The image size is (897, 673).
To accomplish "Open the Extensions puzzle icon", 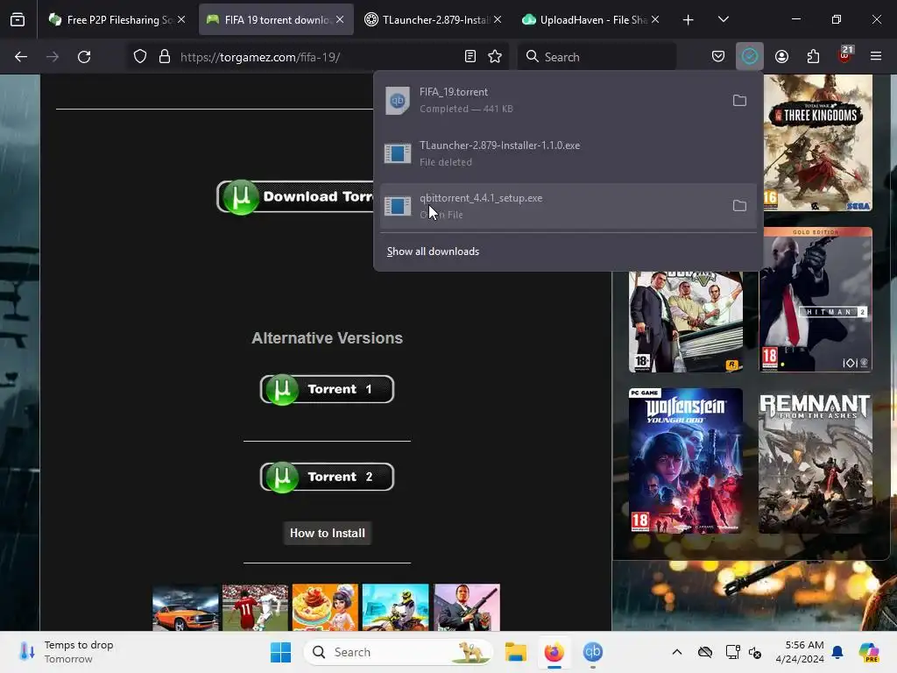I will click(x=813, y=56).
